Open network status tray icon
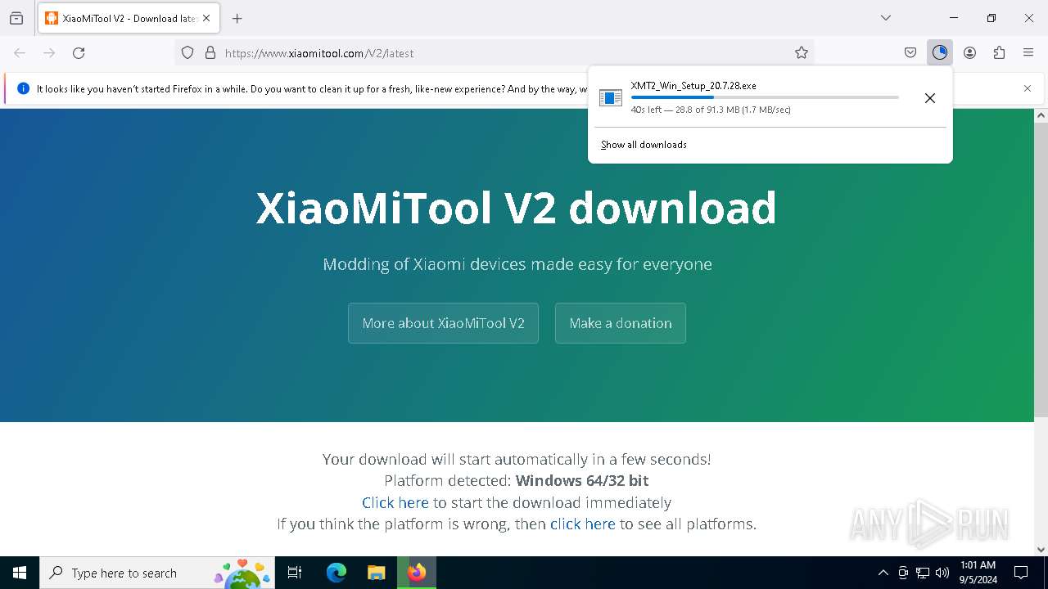Viewport: 1048px width, 589px height. point(923,573)
